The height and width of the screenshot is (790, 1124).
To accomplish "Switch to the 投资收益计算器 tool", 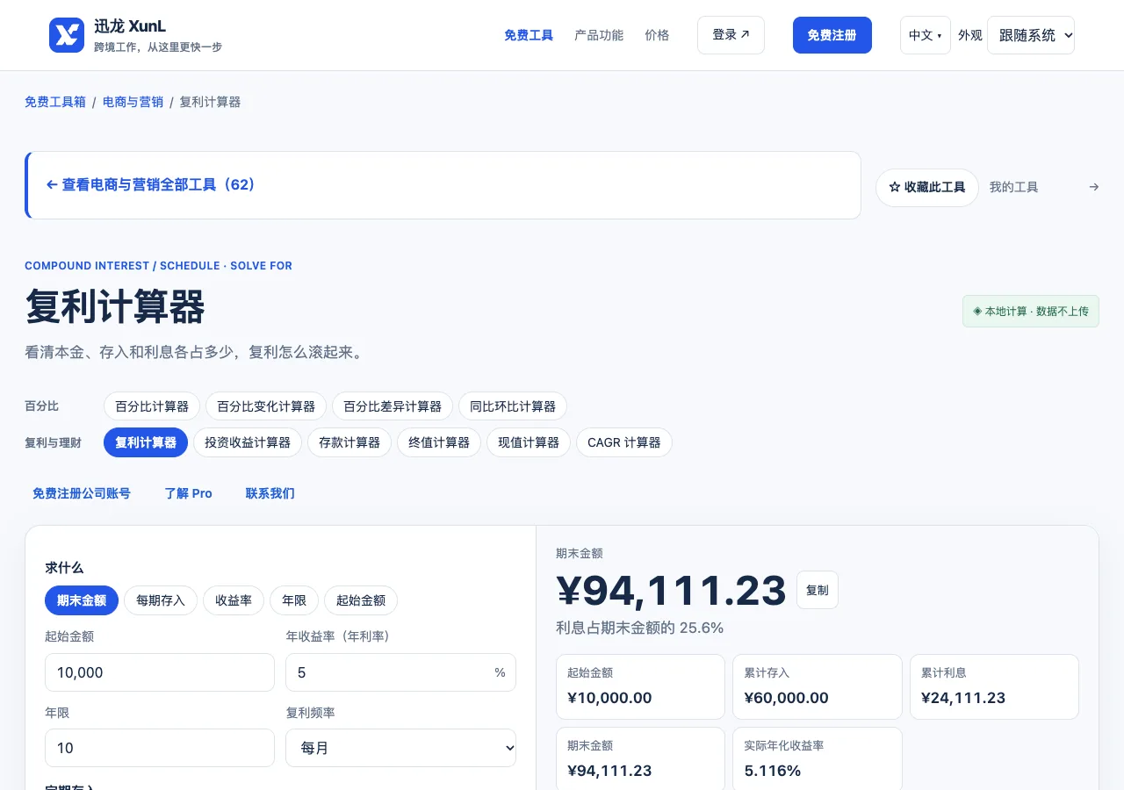I will point(248,442).
